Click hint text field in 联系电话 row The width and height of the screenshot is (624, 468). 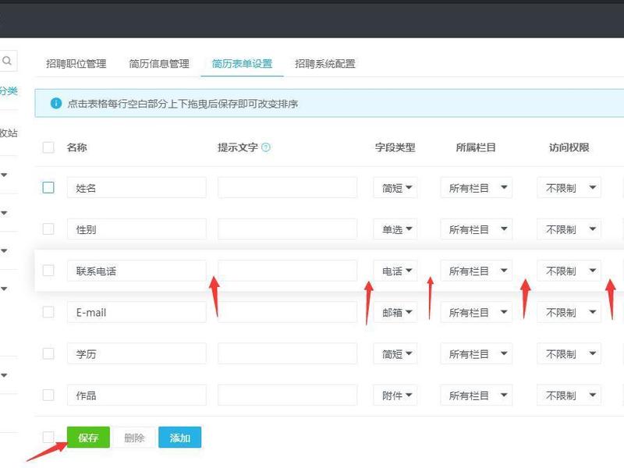point(287,271)
